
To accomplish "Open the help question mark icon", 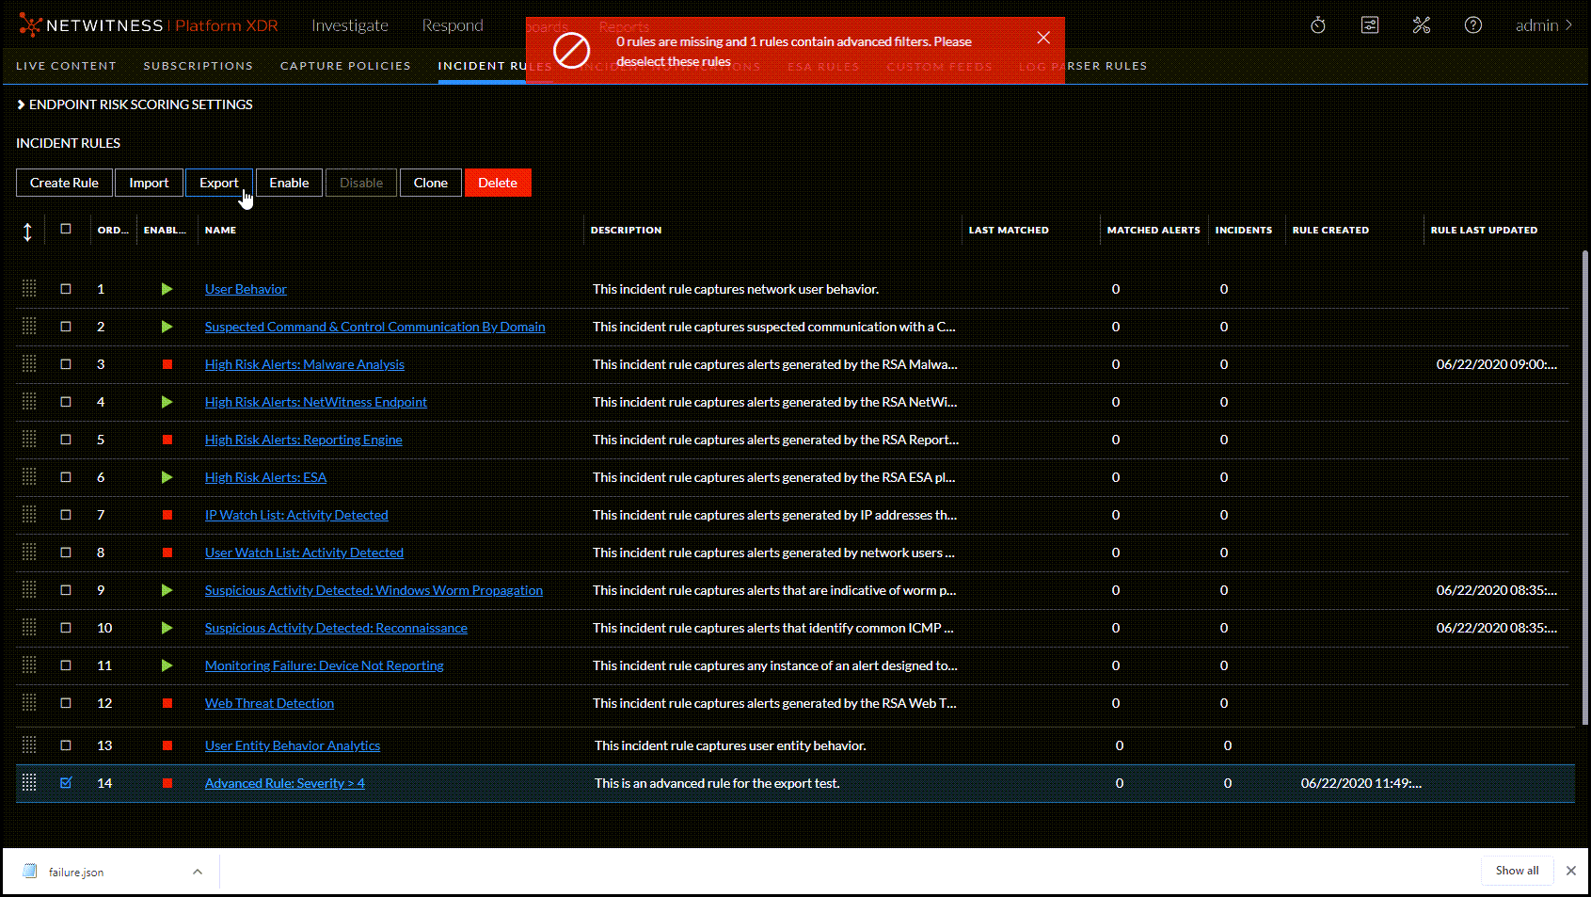I will click(1472, 25).
